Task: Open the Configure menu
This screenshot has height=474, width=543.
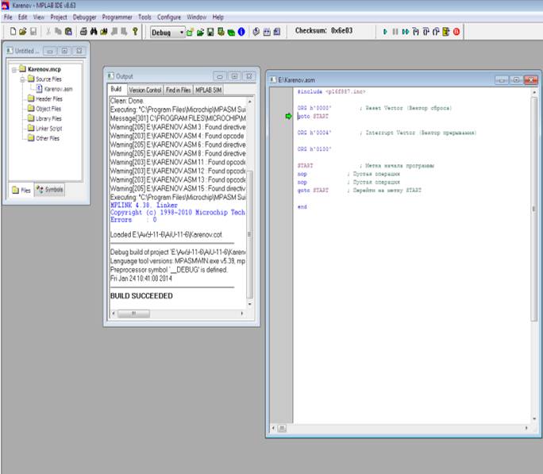Action: pyautogui.click(x=169, y=17)
